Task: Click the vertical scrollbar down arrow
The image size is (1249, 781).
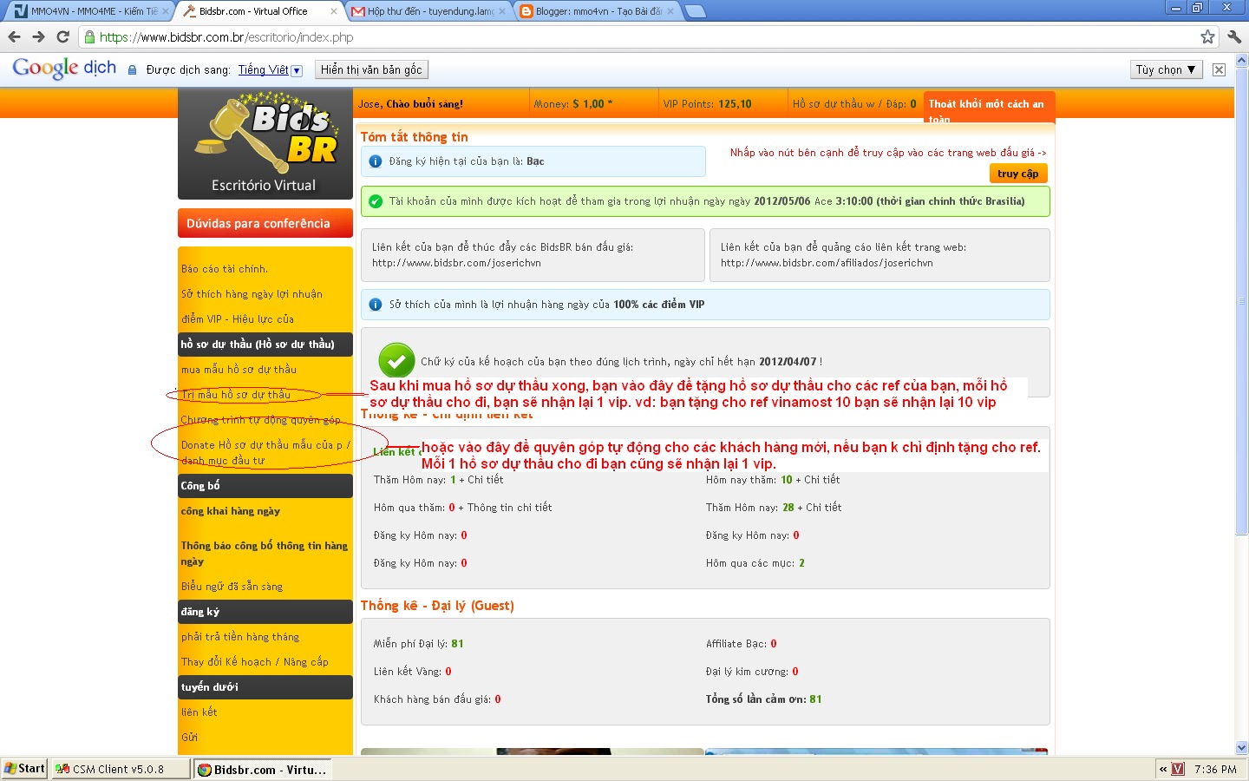Action: [x=1241, y=747]
